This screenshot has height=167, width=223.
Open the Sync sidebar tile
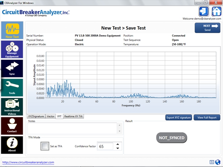click(12, 69)
